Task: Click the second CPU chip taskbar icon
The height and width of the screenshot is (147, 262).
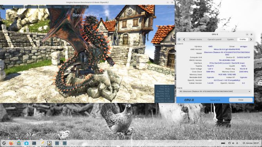Action: 65,143
